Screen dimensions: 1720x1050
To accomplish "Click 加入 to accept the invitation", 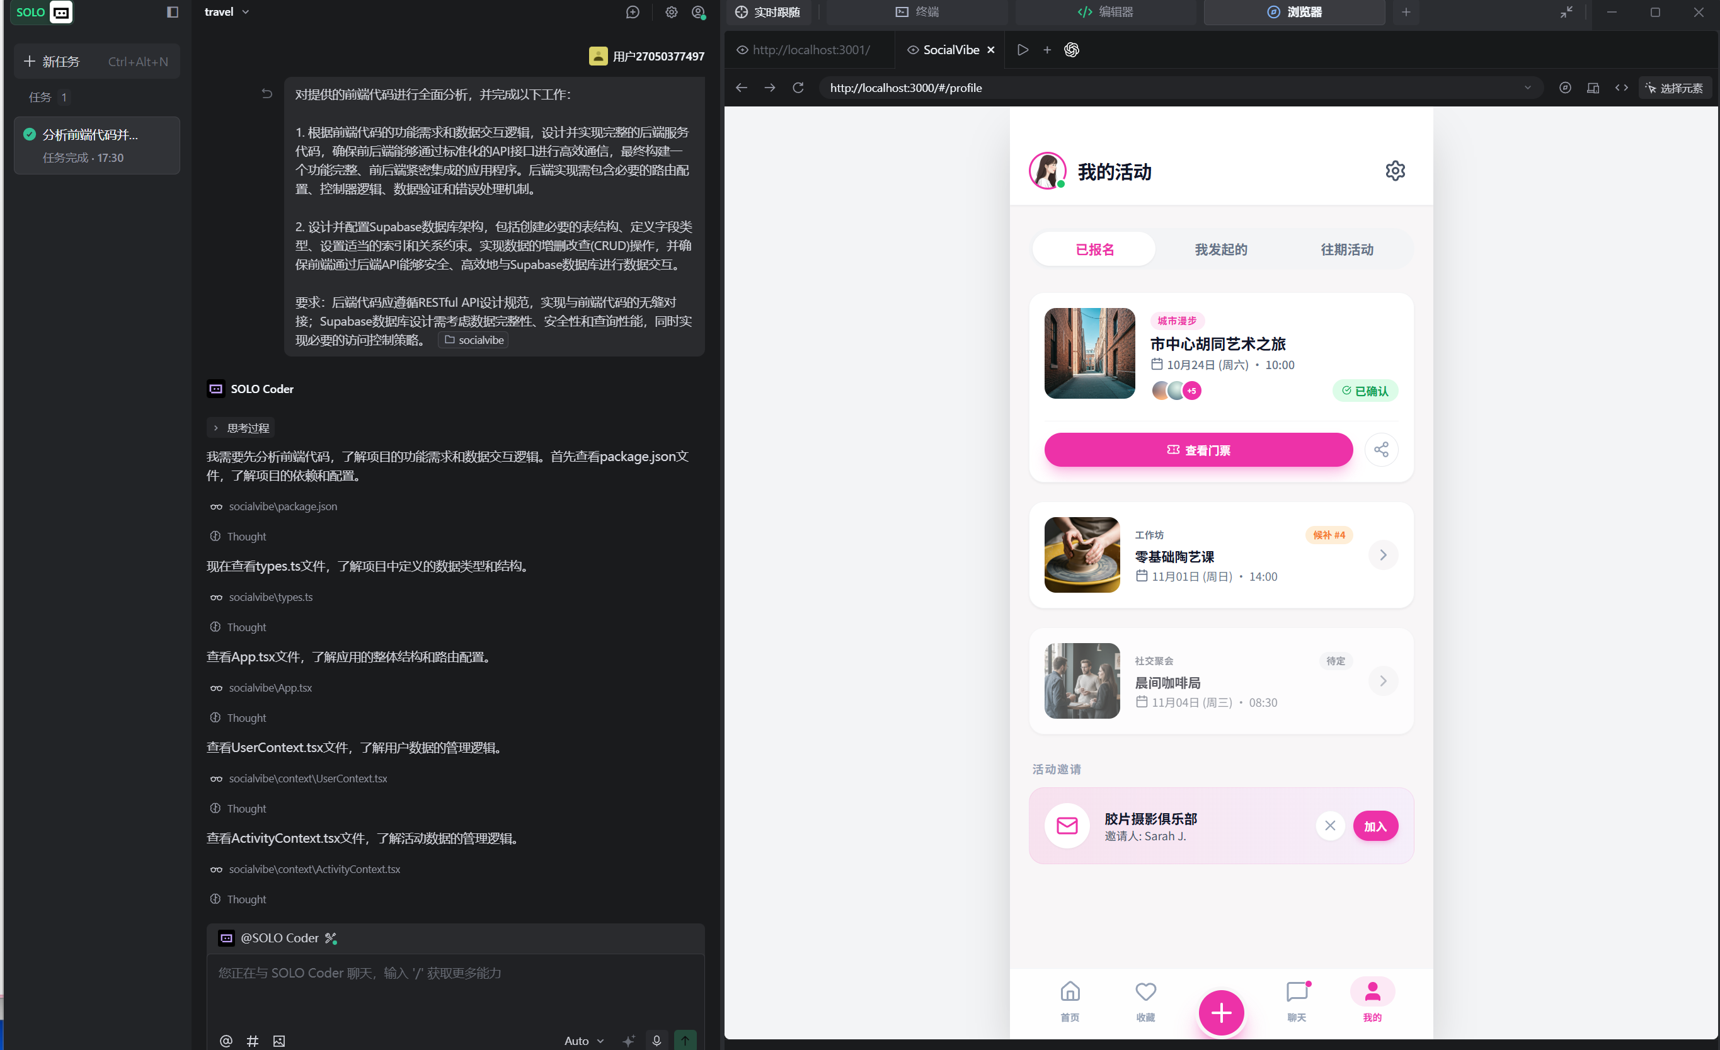I will pyautogui.click(x=1375, y=826).
